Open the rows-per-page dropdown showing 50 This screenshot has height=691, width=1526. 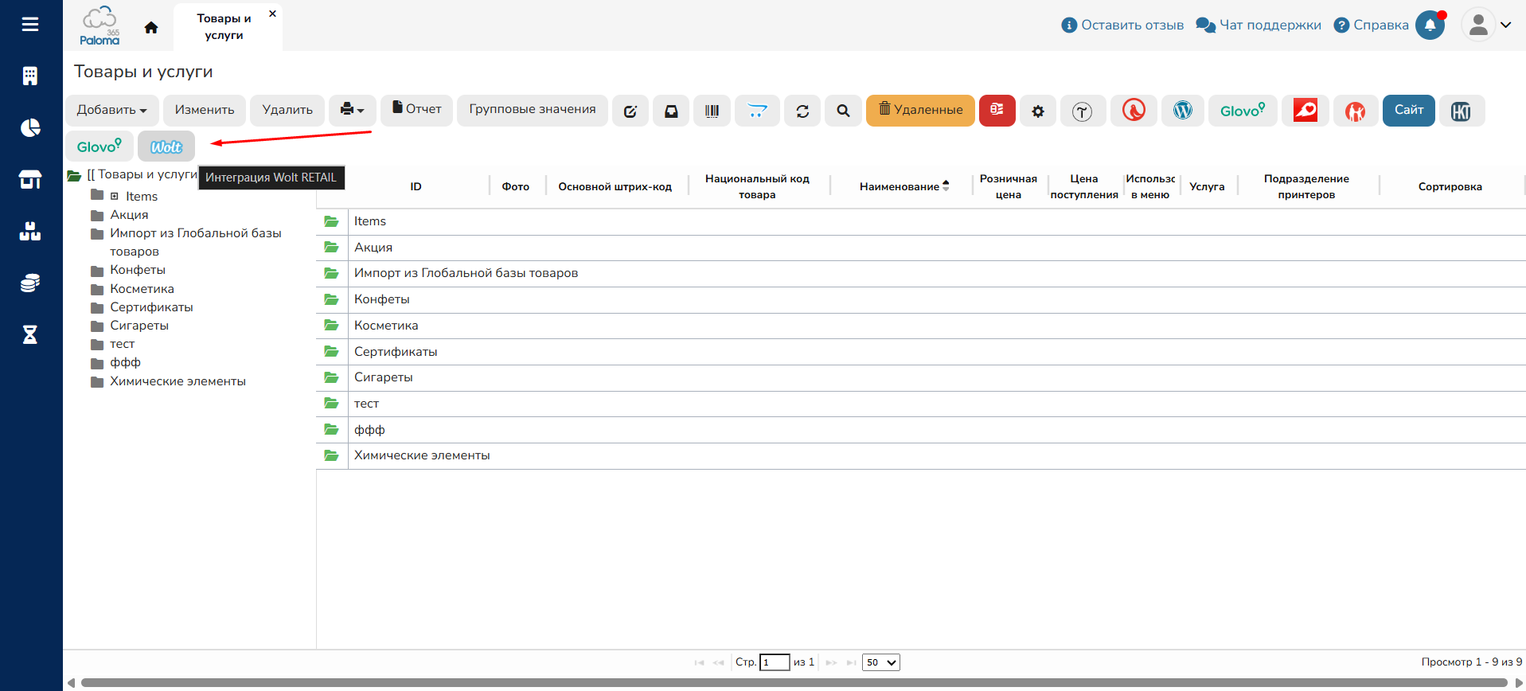(880, 662)
